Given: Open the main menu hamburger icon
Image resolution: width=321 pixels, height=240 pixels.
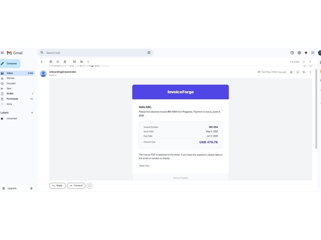Looking at the screenshot, I should [2, 53].
